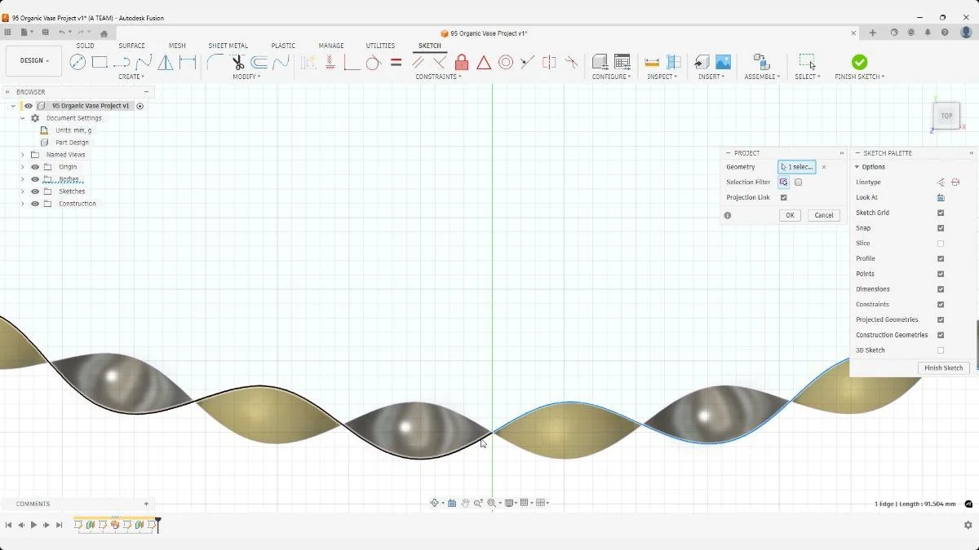The width and height of the screenshot is (979, 550).
Task: Disable the Sketch Grid checkbox
Action: tap(940, 213)
